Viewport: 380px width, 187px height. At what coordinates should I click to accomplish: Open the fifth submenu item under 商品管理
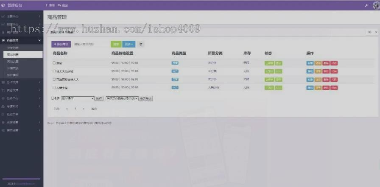point(23,75)
